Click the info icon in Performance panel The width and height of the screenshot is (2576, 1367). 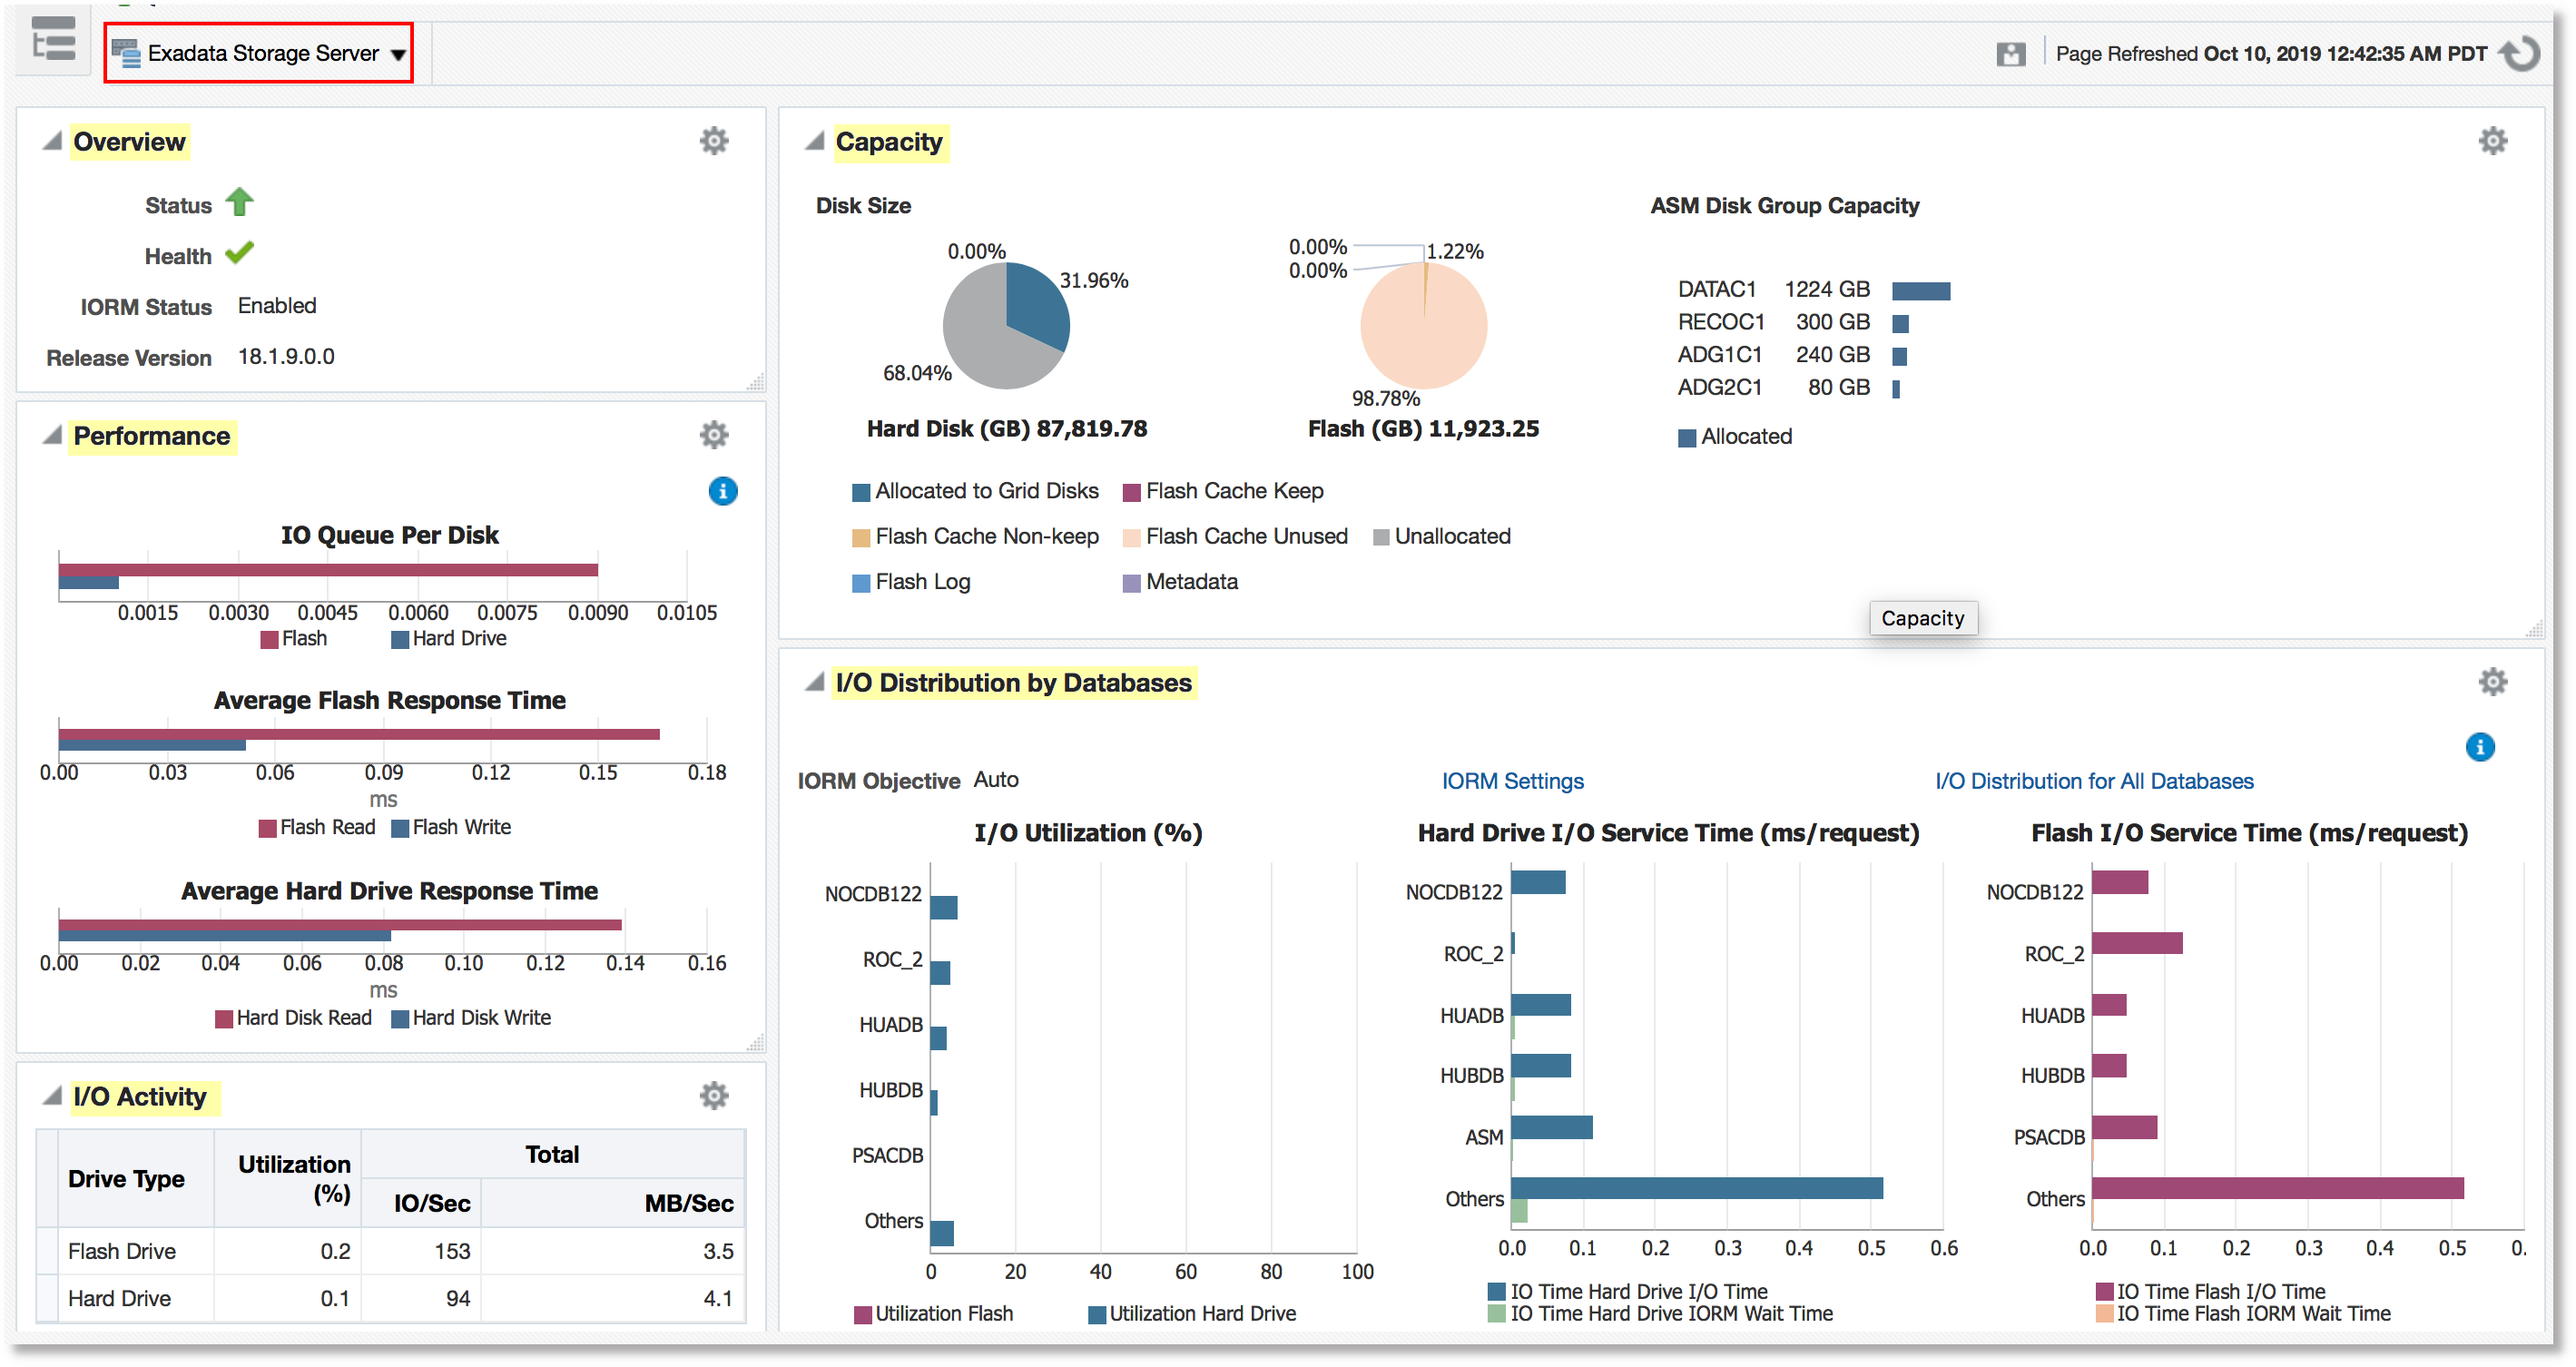723,491
